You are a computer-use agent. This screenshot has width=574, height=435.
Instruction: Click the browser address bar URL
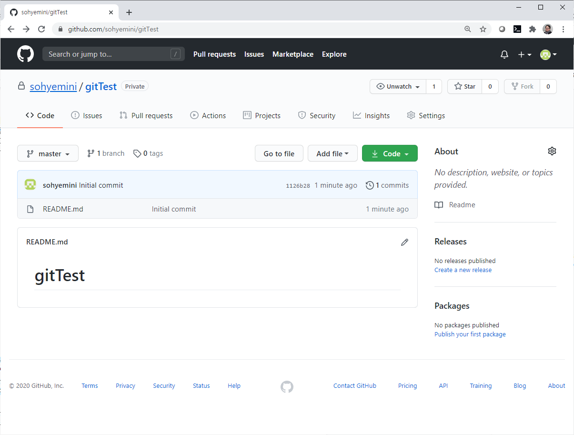113,29
